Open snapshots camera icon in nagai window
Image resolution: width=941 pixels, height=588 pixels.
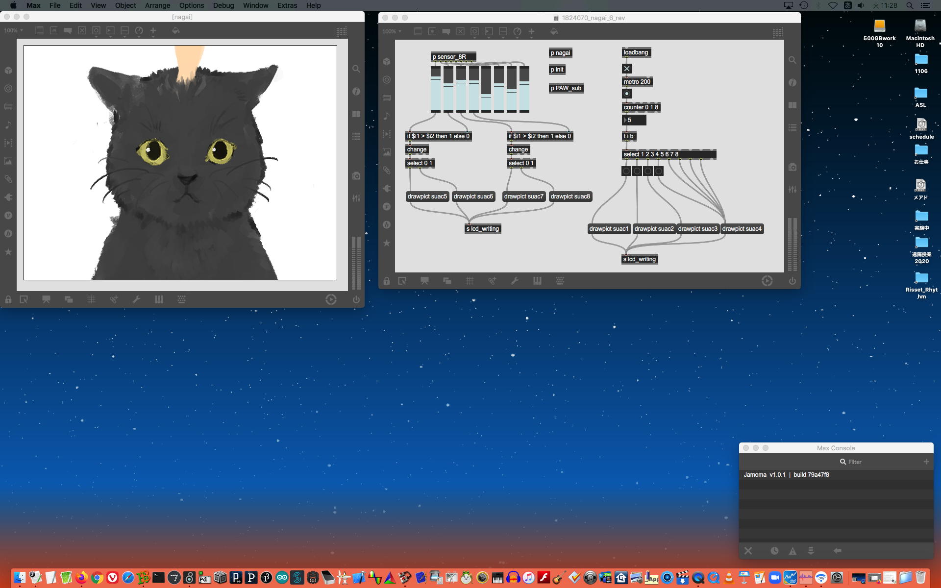[x=356, y=176]
